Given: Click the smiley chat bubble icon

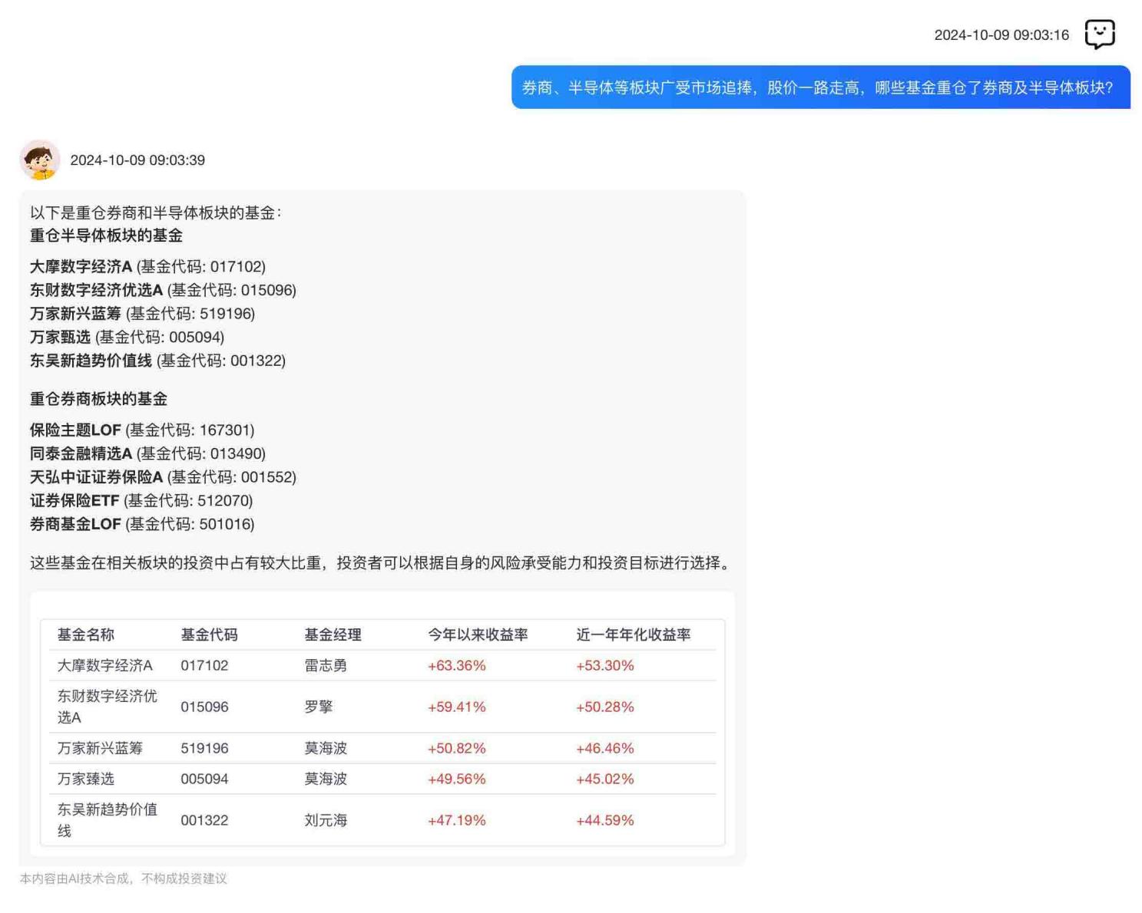Looking at the screenshot, I should [1100, 35].
